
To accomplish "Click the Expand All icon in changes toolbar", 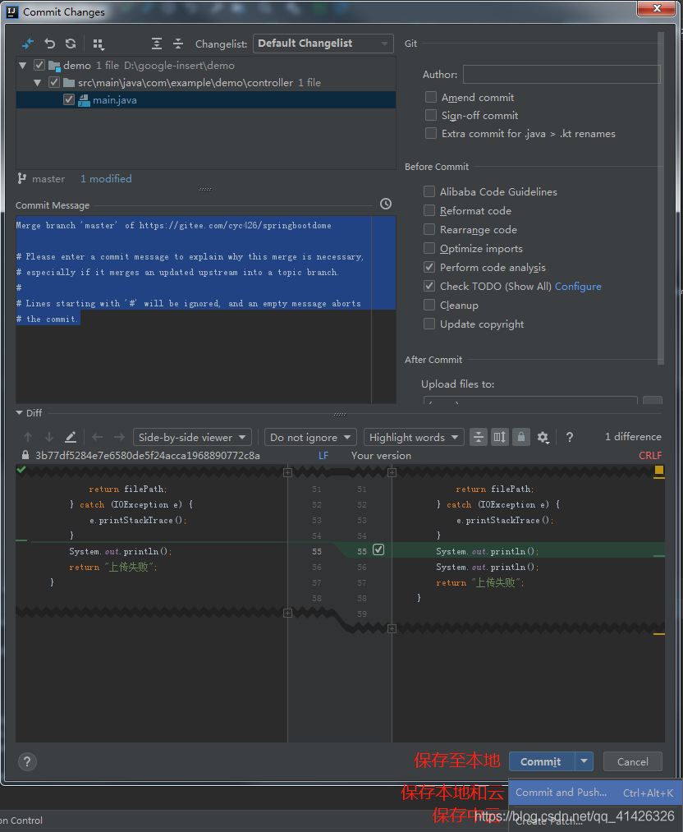I will pos(157,44).
